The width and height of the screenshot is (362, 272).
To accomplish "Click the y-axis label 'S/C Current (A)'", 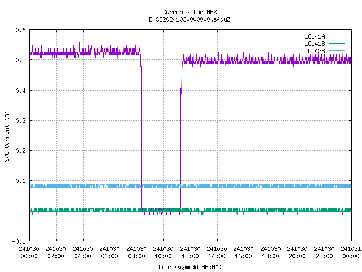I will [x=7, y=136].
